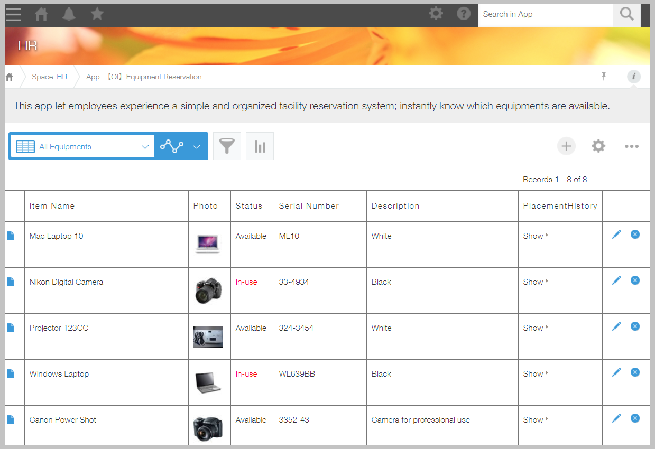This screenshot has width=655, height=449.
Task: Expand PlacementHistory Show for Projector 123CC
Action: [536, 328]
